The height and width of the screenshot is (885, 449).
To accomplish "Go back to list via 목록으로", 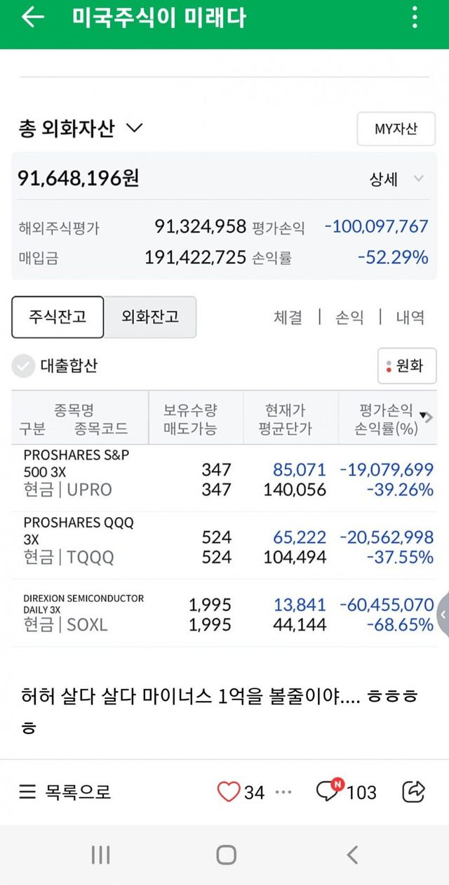I will pos(65,792).
